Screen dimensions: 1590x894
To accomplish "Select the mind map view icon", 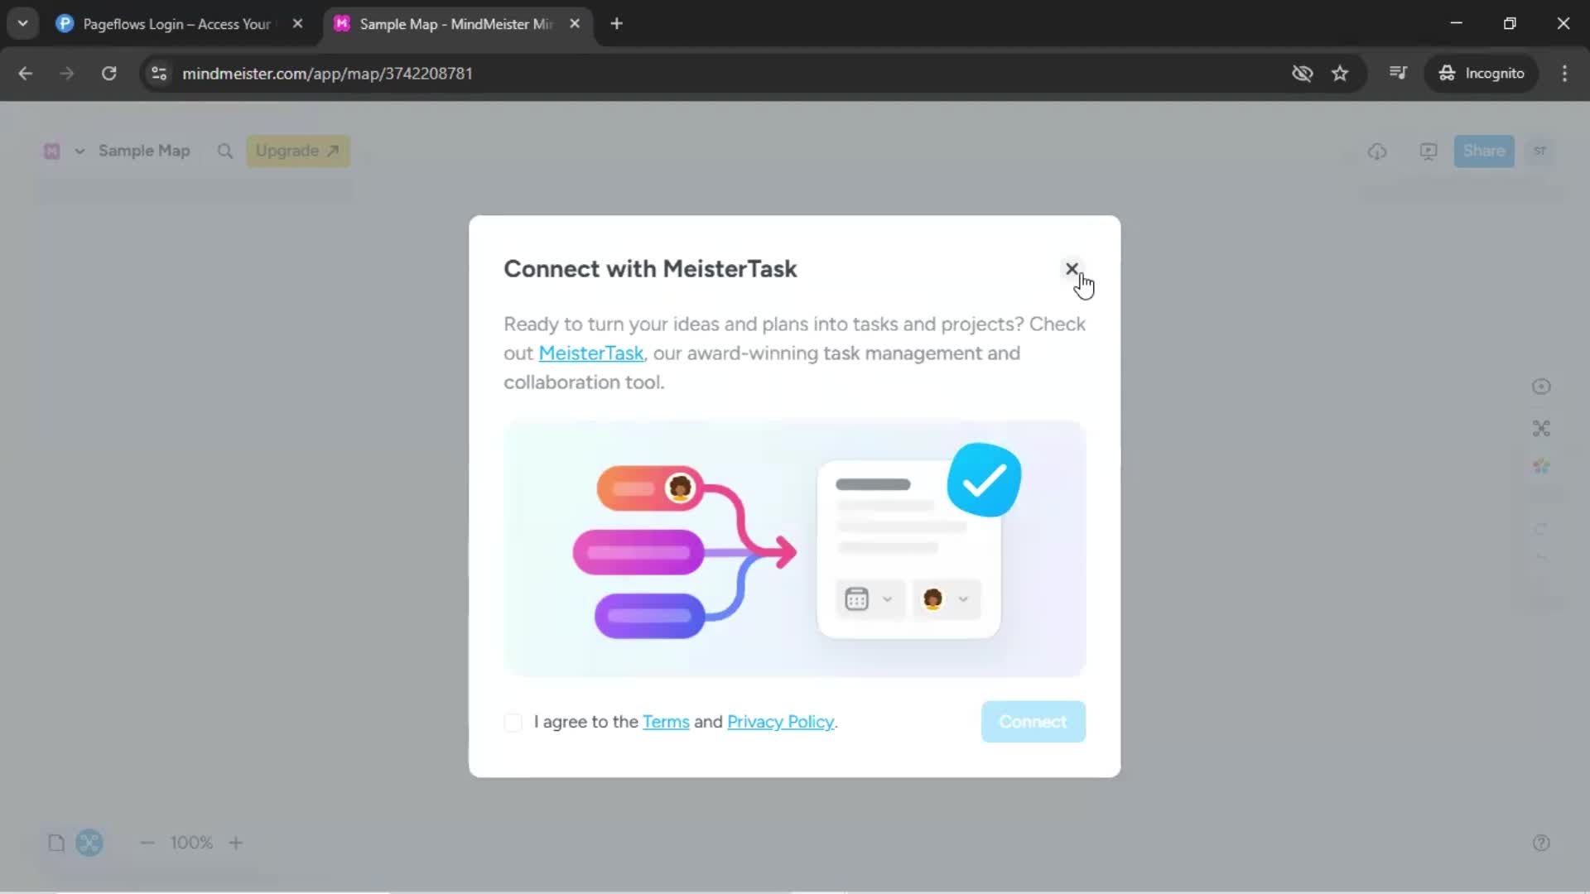I will click(89, 843).
